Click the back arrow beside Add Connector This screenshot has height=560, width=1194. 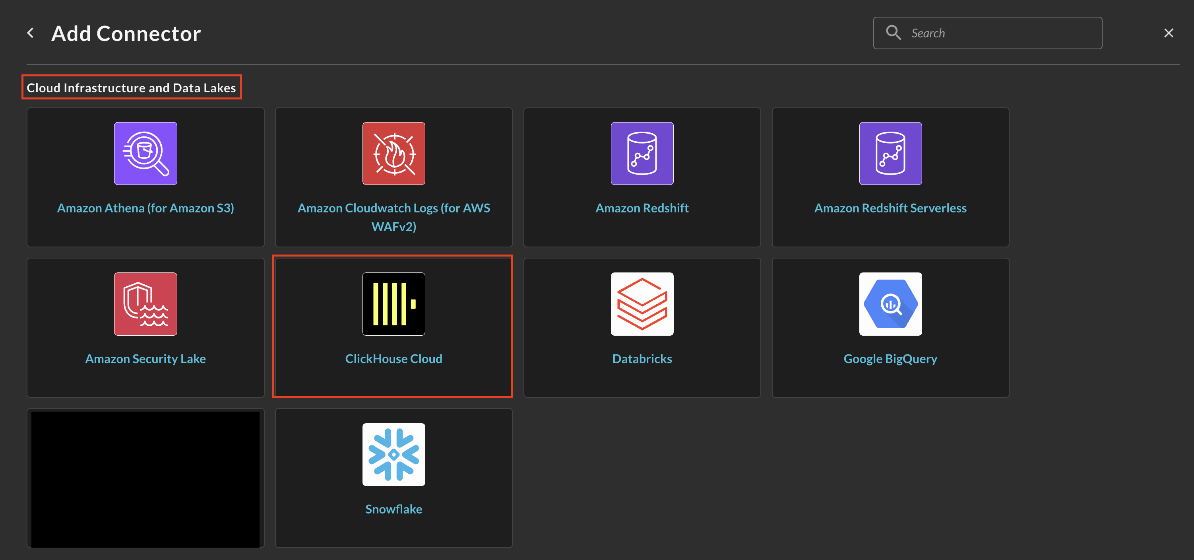31,33
